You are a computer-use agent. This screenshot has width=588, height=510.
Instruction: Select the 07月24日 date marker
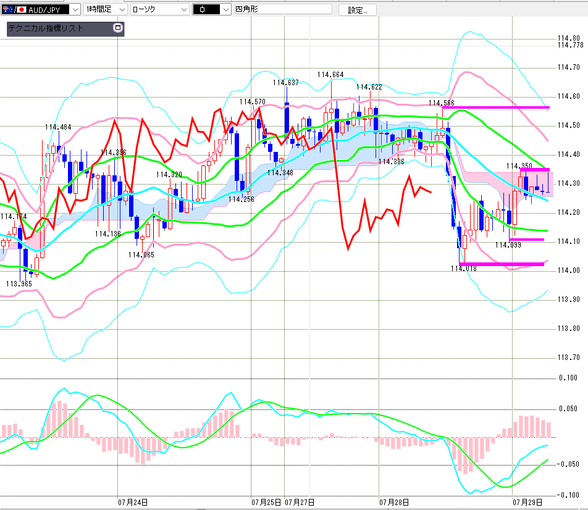pyautogui.click(x=133, y=502)
